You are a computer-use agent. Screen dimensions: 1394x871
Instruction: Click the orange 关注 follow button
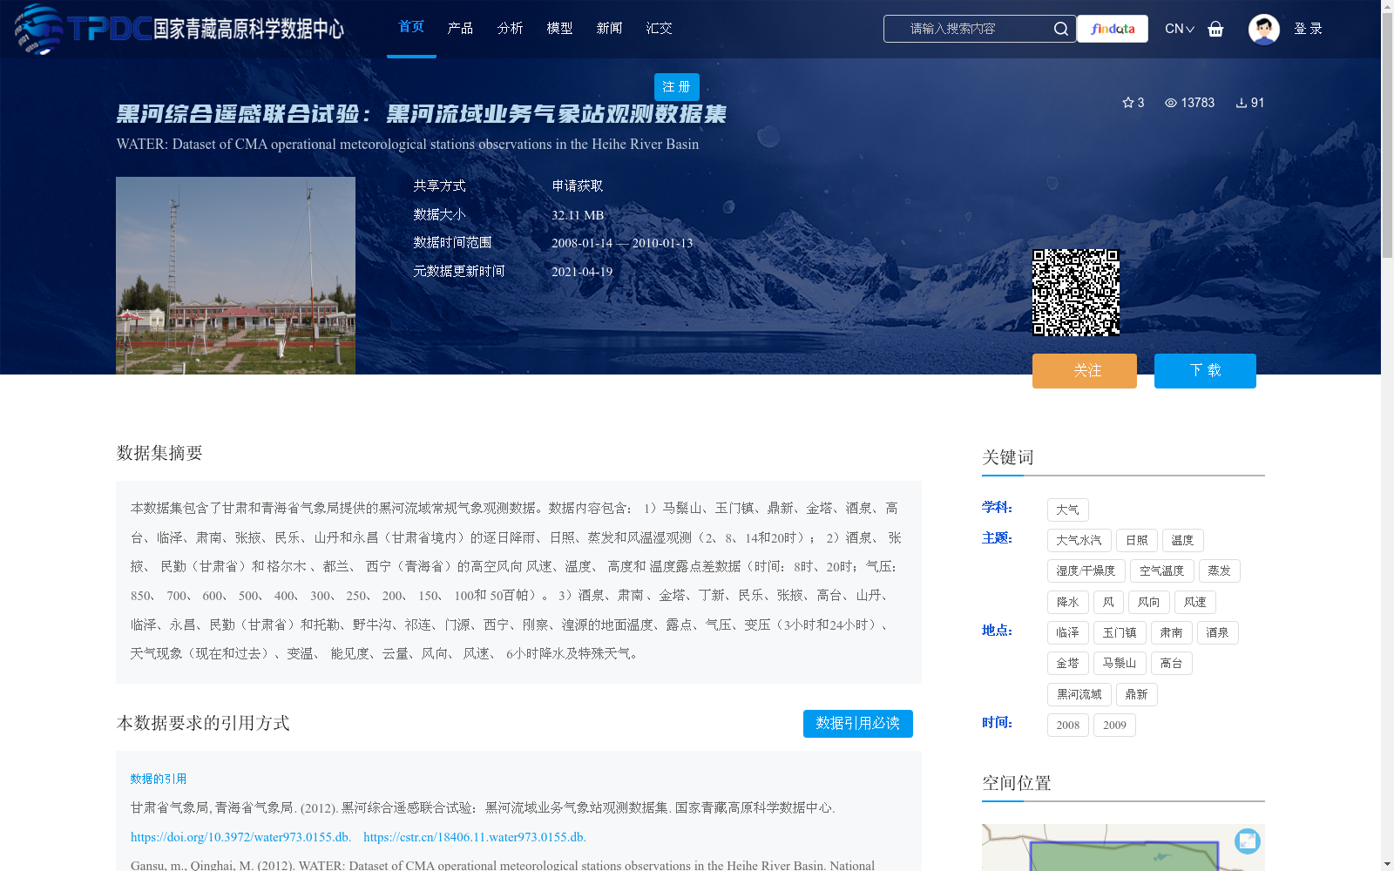(1085, 371)
